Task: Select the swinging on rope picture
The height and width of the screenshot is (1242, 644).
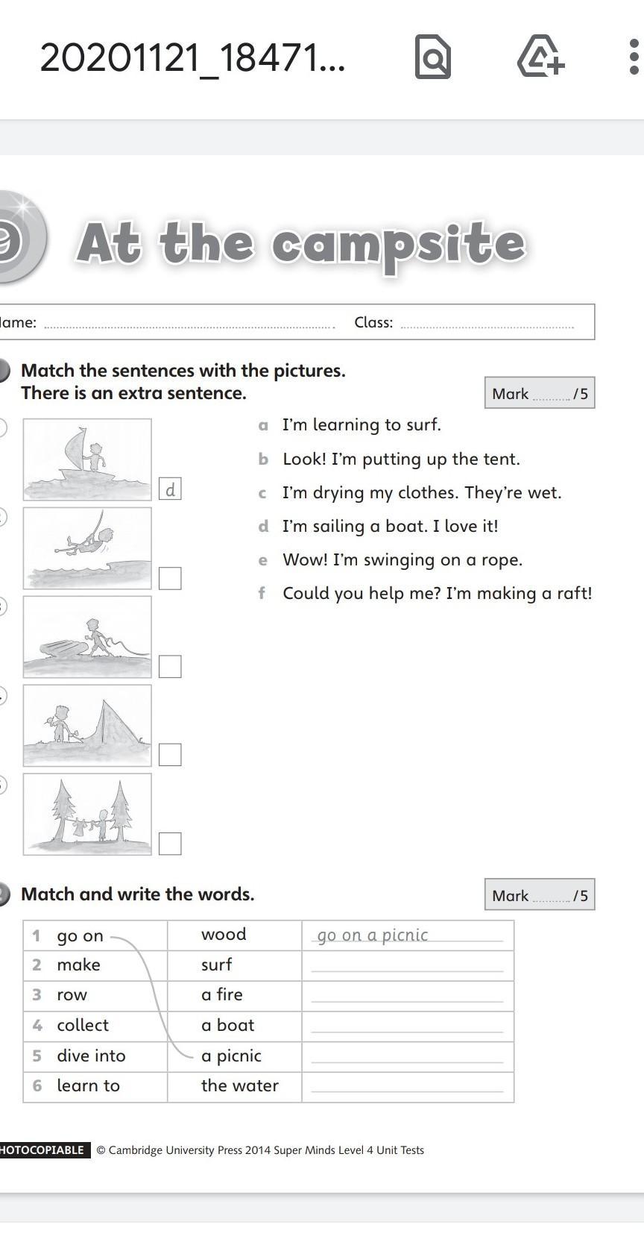Action: tap(87, 548)
